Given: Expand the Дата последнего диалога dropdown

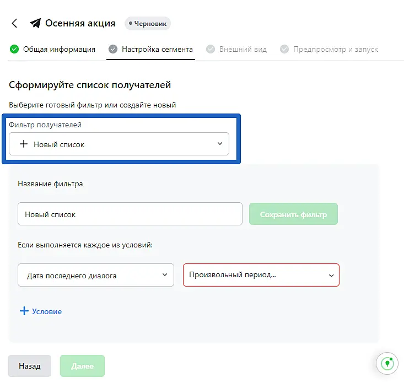Looking at the screenshot, I should [x=96, y=275].
